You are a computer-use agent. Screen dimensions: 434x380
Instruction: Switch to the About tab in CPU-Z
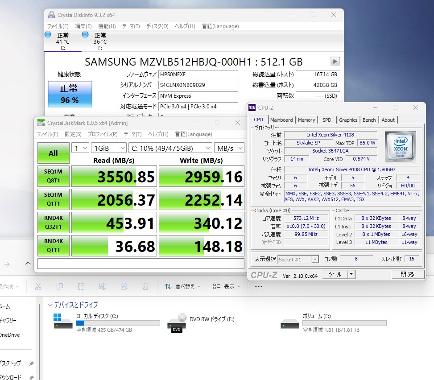click(388, 120)
